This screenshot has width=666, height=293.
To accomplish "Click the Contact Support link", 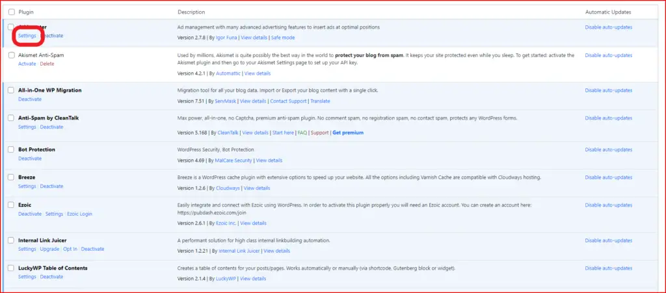I will pos(288,101).
